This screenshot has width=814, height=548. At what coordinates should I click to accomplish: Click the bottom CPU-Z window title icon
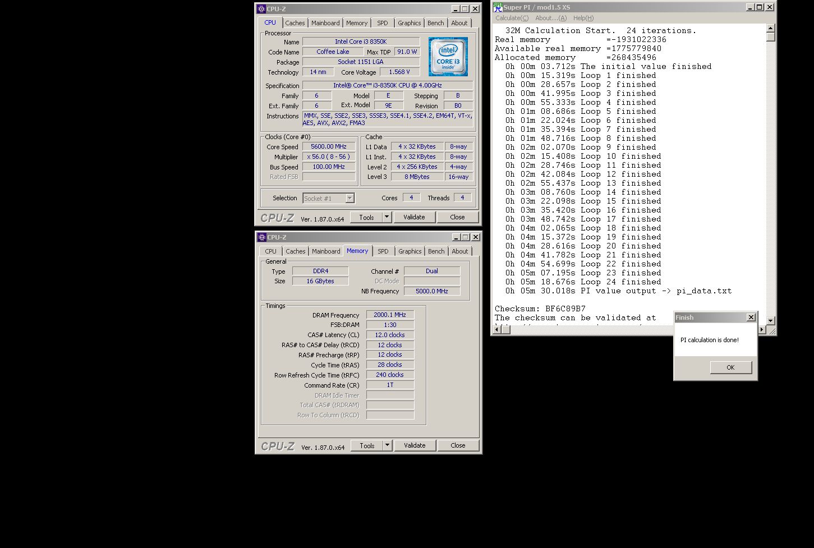click(x=262, y=237)
